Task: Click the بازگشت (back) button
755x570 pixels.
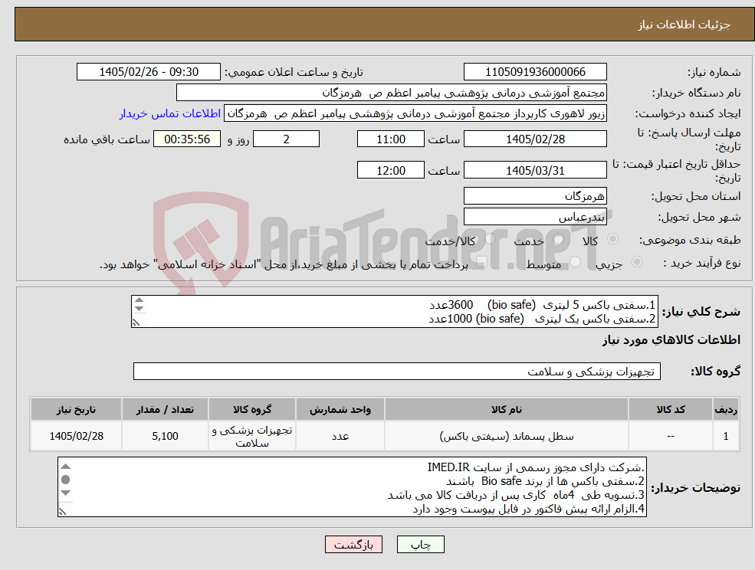Action: [353, 545]
